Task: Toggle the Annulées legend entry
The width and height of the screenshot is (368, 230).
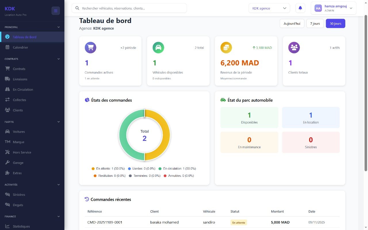Action: click(179, 176)
